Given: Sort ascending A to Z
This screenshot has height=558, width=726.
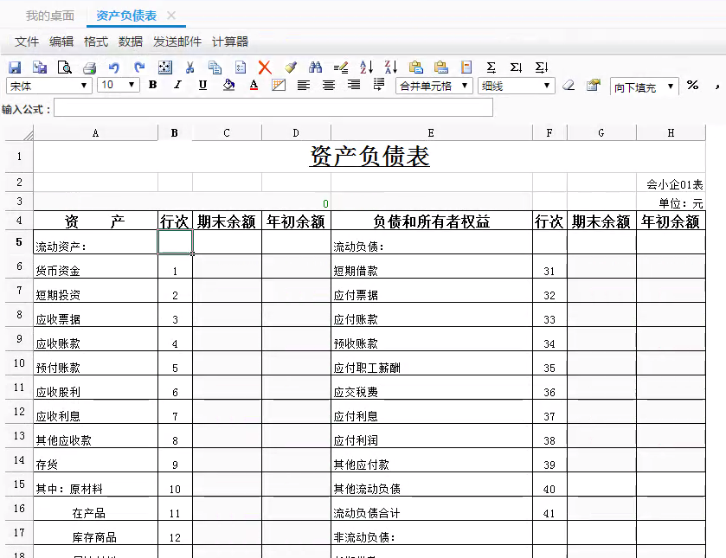Looking at the screenshot, I should pyautogui.click(x=366, y=67).
